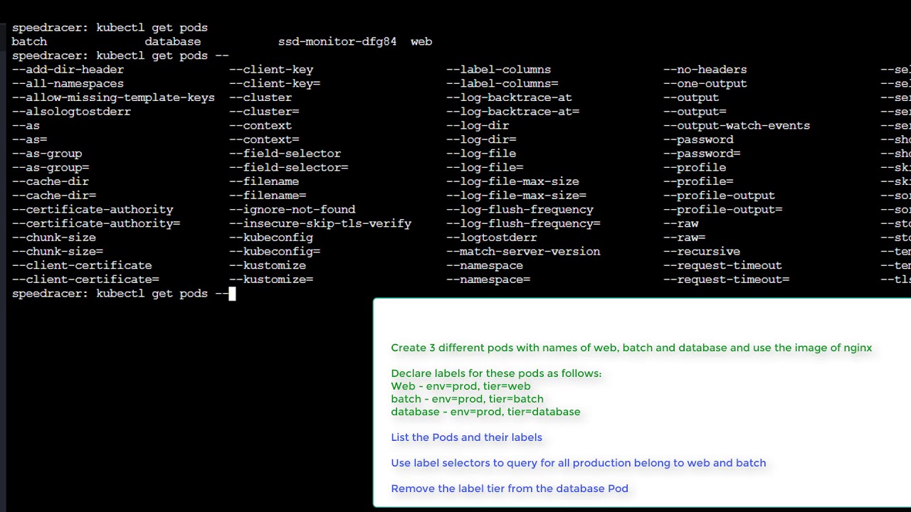
Task: Click the '--client-key' flag
Action: click(x=271, y=70)
